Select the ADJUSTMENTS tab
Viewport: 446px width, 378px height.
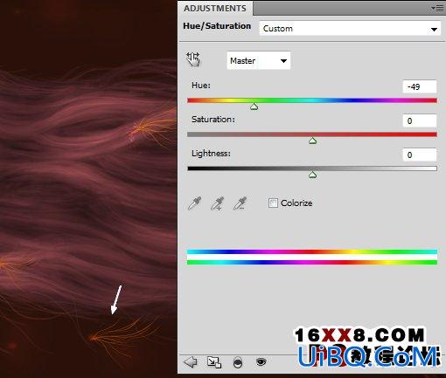(215, 8)
